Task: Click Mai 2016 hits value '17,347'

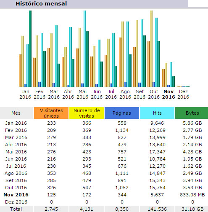Action: click(x=157, y=152)
